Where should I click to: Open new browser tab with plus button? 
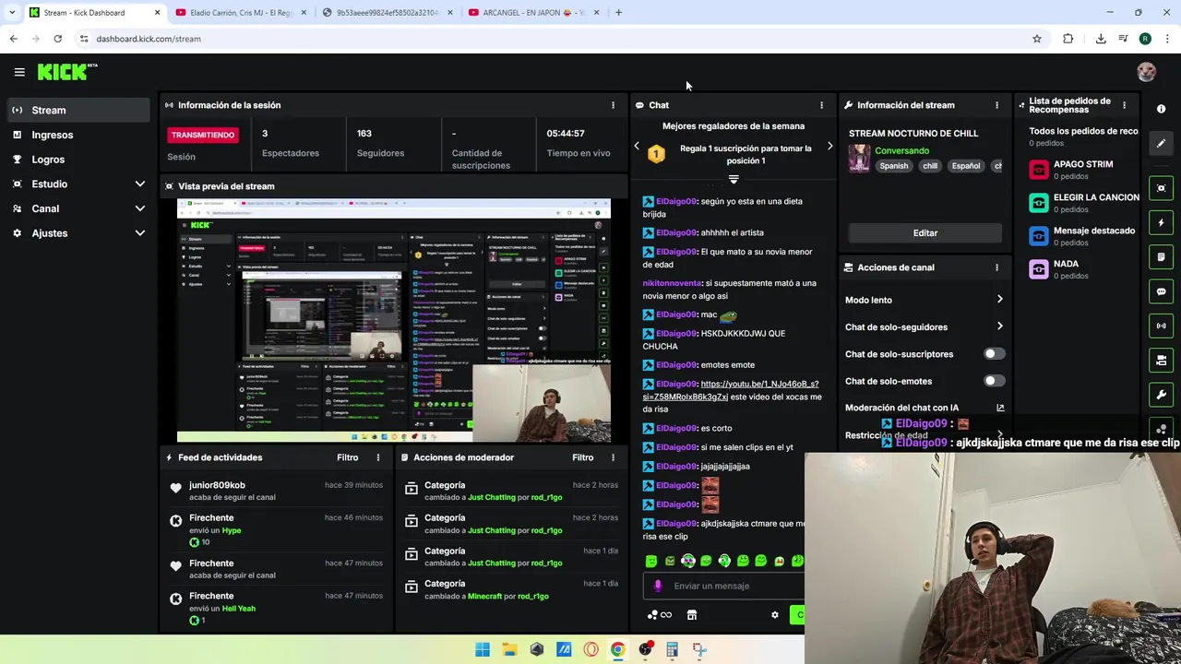click(x=618, y=12)
